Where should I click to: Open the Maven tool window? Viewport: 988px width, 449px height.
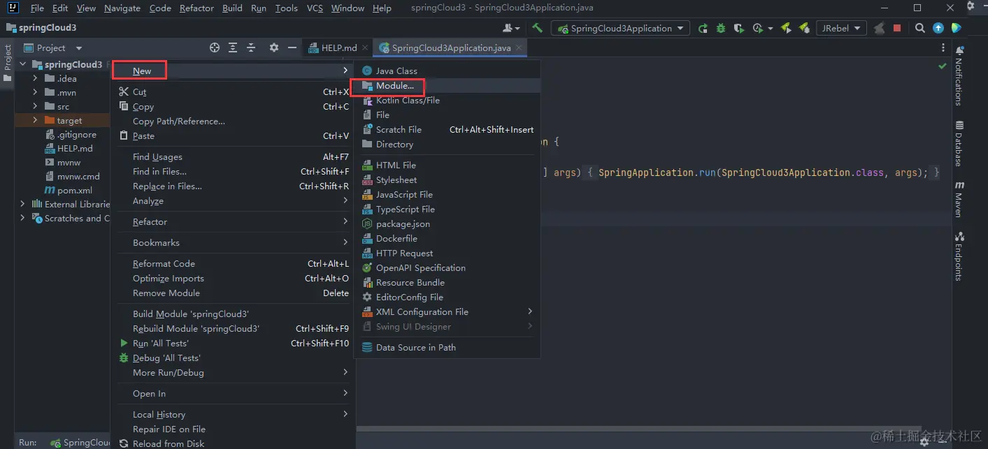959,199
